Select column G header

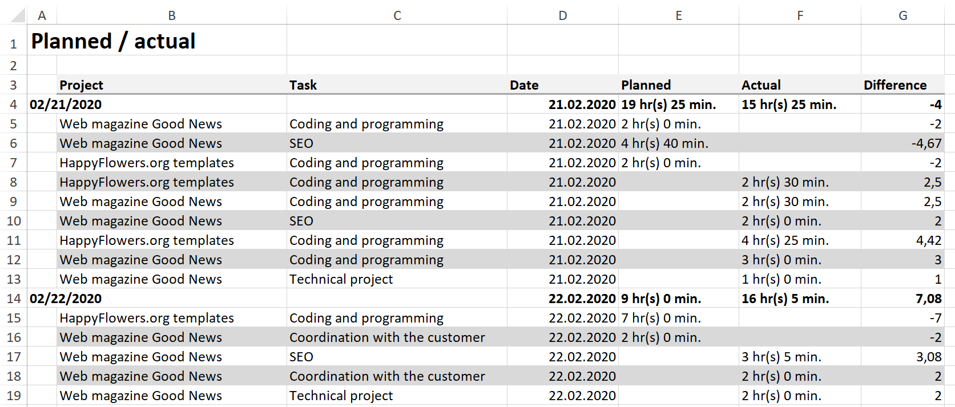pyautogui.click(x=902, y=15)
